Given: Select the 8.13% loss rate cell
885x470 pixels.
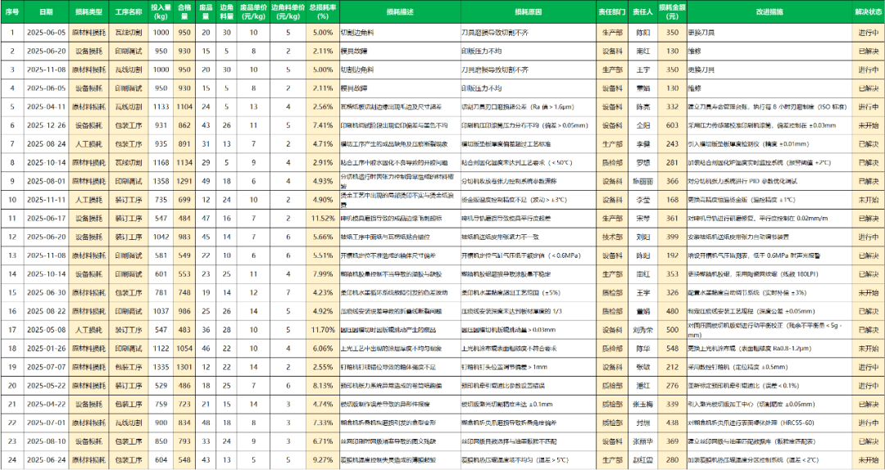Looking at the screenshot, I should coord(323,386).
